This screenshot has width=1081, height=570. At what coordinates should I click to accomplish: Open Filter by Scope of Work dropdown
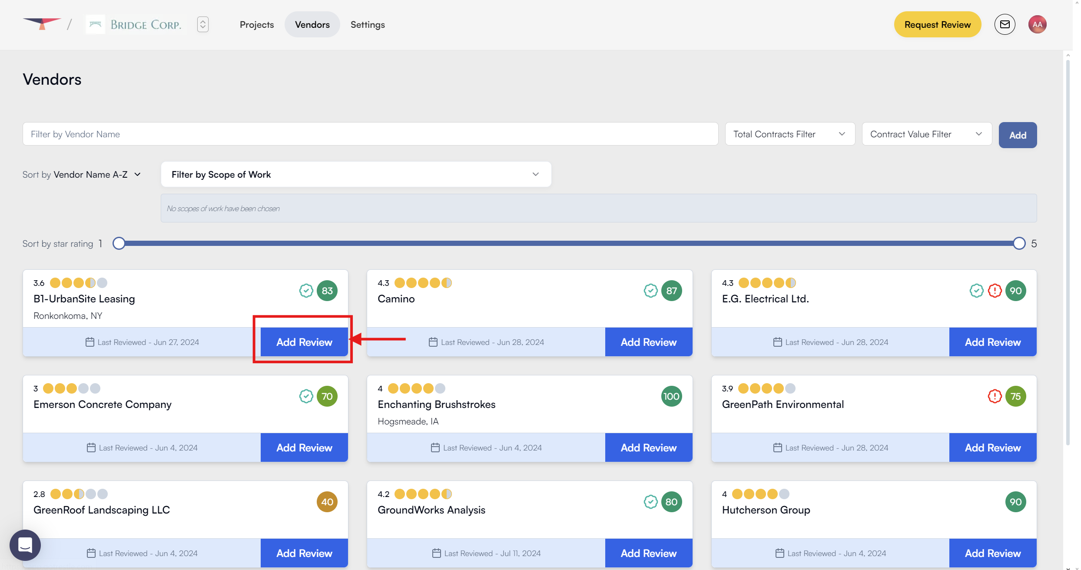(355, 175)
